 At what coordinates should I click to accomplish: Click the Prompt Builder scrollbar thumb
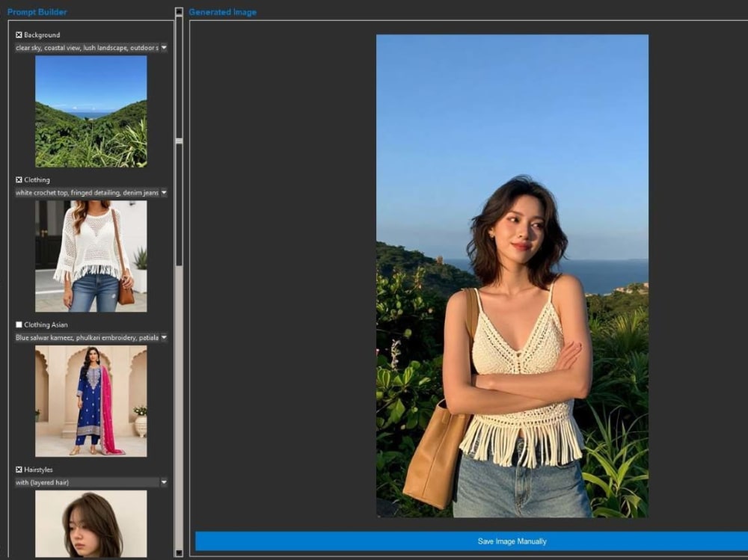pos(179,141)
